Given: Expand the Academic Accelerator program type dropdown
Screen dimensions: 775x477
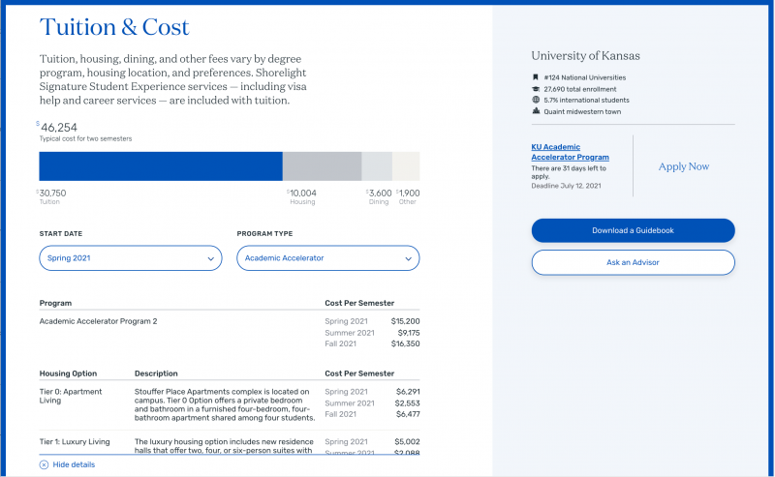Looking at the screenshot, I should pyautogui.click(x=327, y=258).
